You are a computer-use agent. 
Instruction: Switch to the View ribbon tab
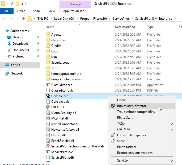click(x=52, y=11)
